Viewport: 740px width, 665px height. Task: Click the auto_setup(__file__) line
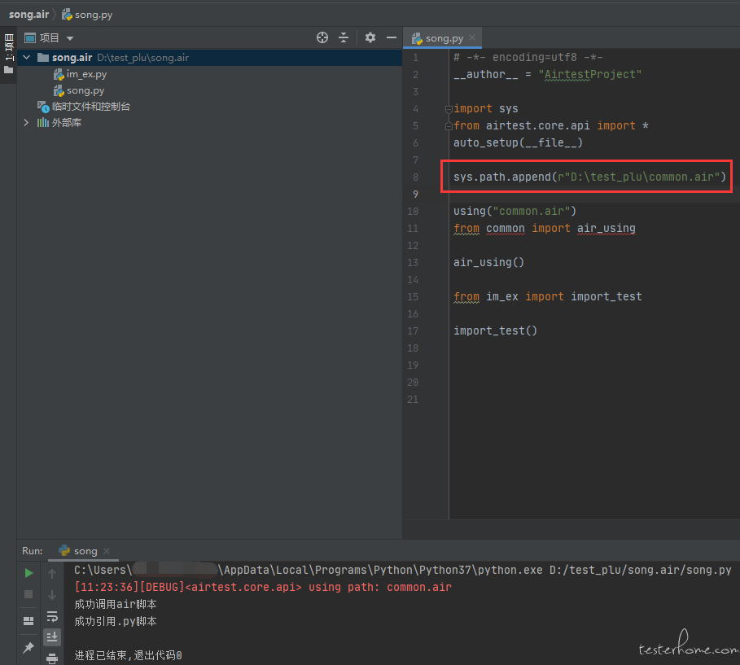(518, 142)
